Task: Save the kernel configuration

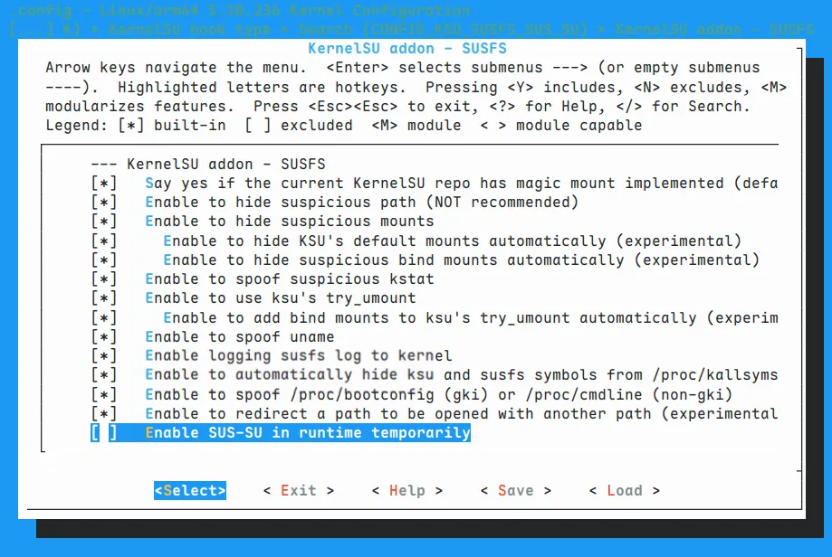Action: 515,490
